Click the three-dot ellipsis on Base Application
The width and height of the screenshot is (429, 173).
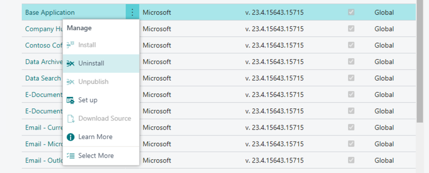(132, 12)
